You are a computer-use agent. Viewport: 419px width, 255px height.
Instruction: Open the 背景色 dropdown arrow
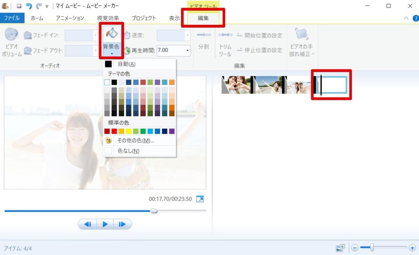pos(112,54)
